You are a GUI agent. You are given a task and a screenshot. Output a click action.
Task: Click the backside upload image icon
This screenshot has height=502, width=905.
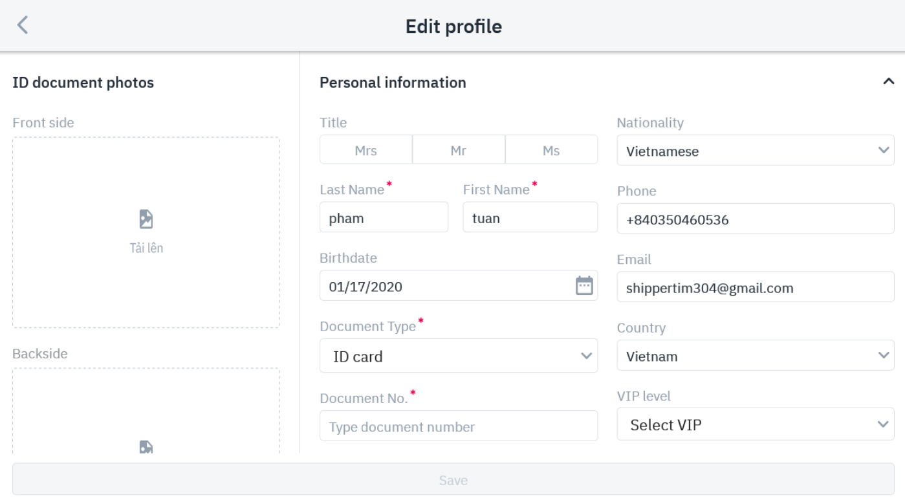click(x=146, y=446)
